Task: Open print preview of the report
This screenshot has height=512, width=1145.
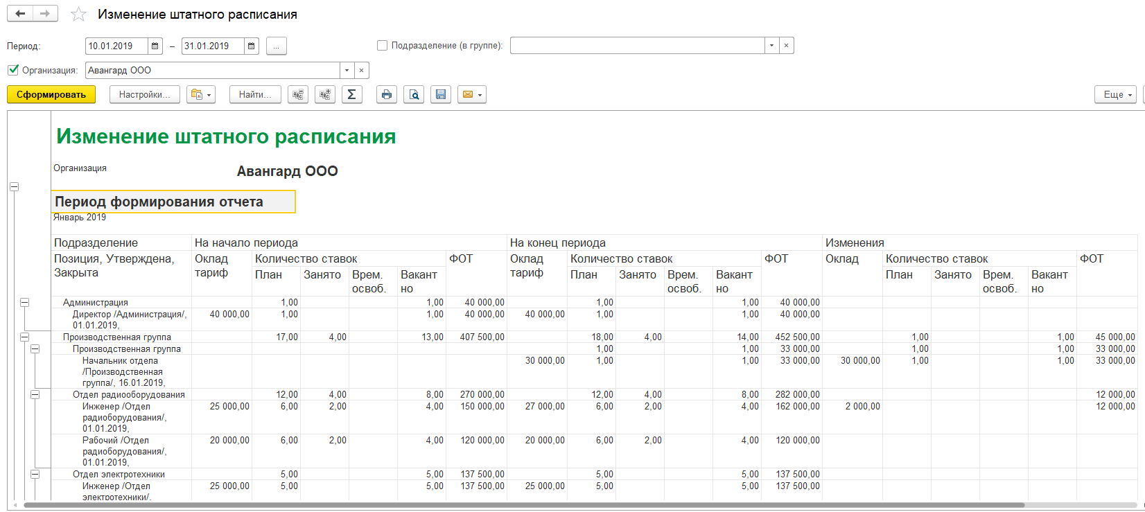Action: point(414,95)
